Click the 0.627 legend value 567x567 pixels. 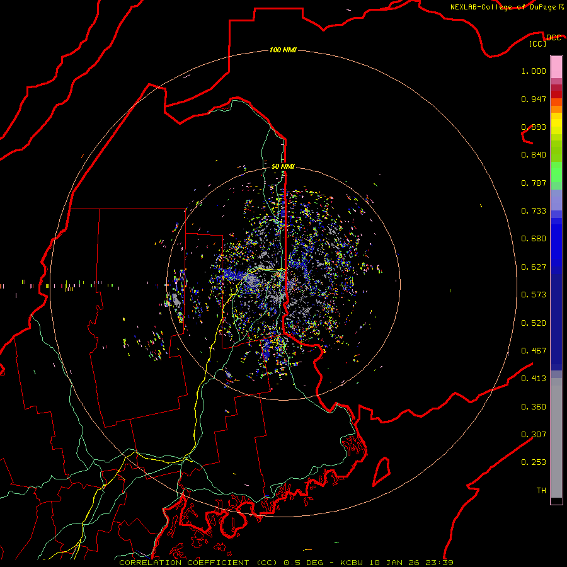534,267
